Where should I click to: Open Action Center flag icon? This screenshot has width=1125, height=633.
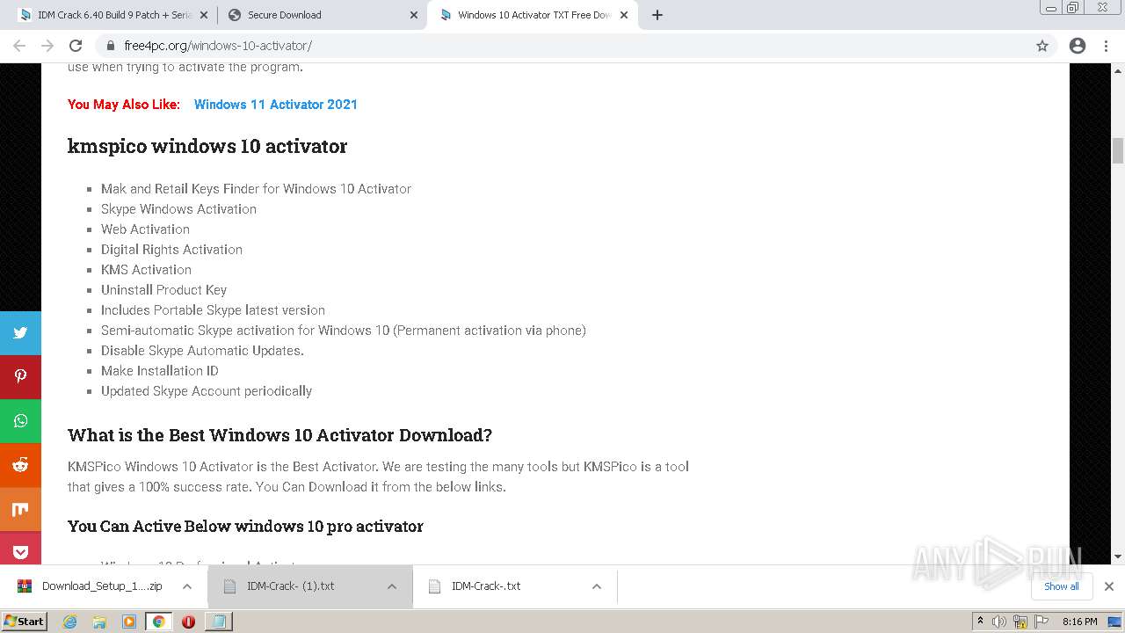1041,622
